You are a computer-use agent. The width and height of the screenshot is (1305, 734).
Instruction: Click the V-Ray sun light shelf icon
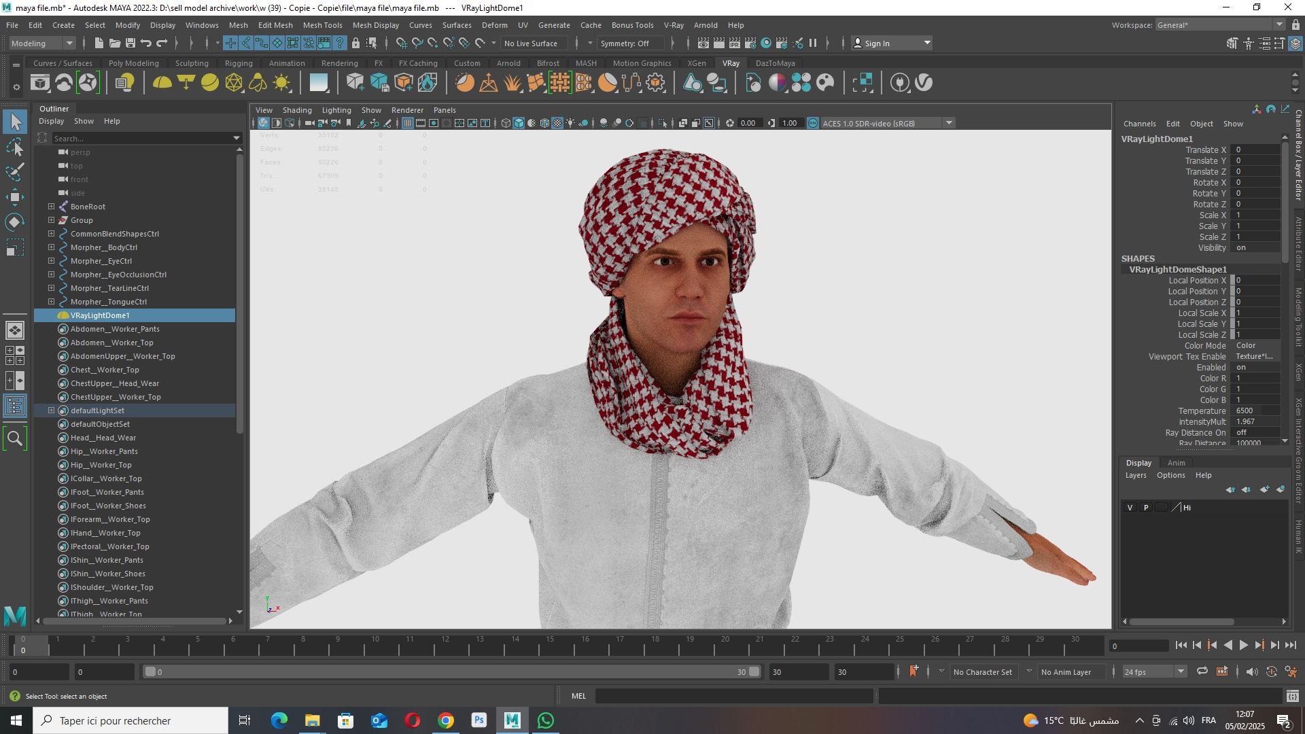click(281, 83)
